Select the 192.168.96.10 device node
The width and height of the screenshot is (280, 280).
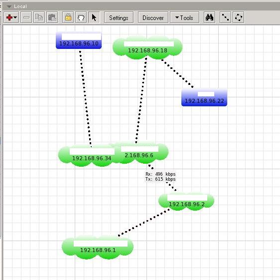79,40
